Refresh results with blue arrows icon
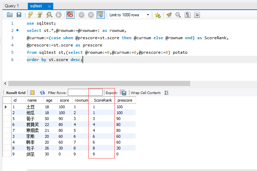This screenshot has width=257, height=171. [42, 93]
